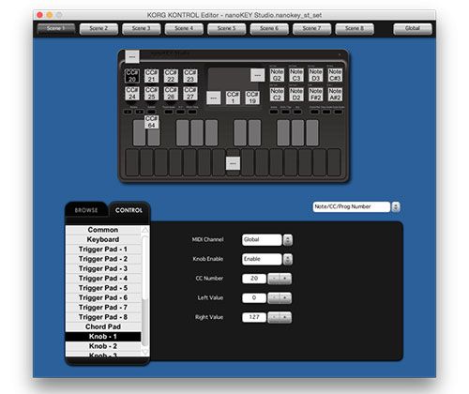469x394 pixels.
Task: Select the CC# 21 knob on device
Action: pyautogui.click(x=151, y=76)
